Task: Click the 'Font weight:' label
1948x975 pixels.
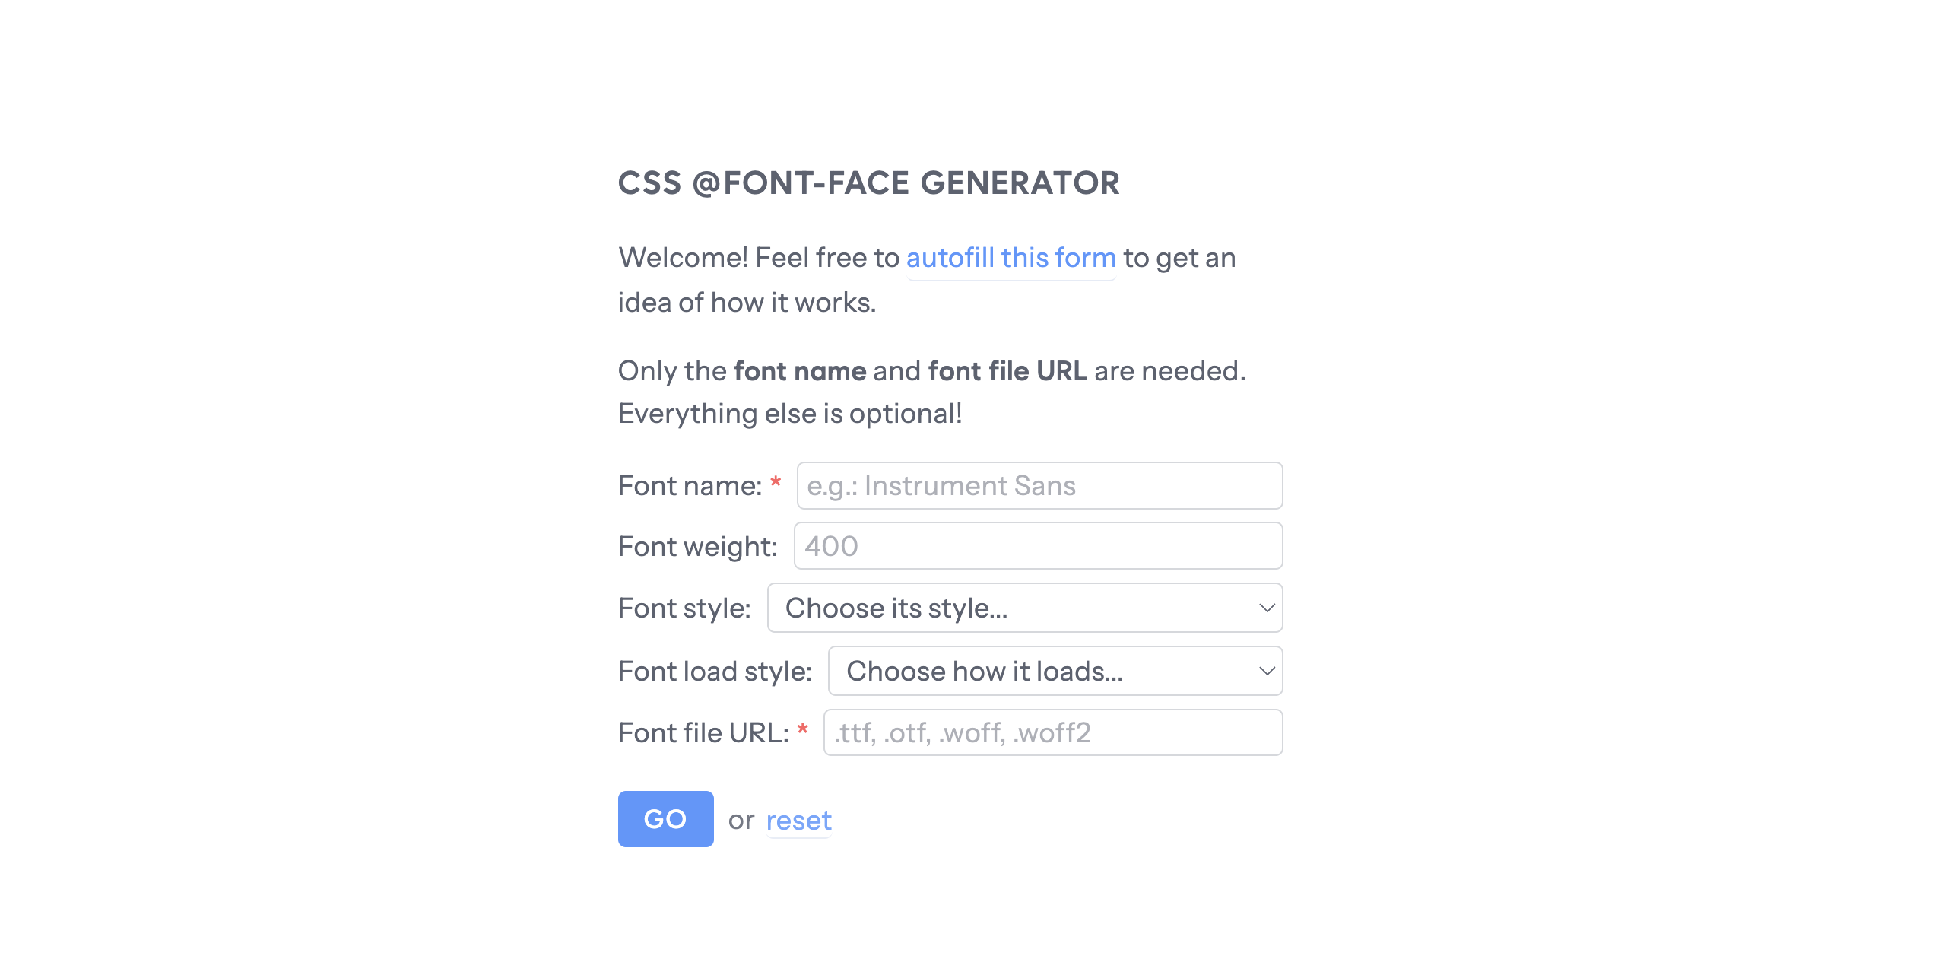Action: (x=697, y=547)
